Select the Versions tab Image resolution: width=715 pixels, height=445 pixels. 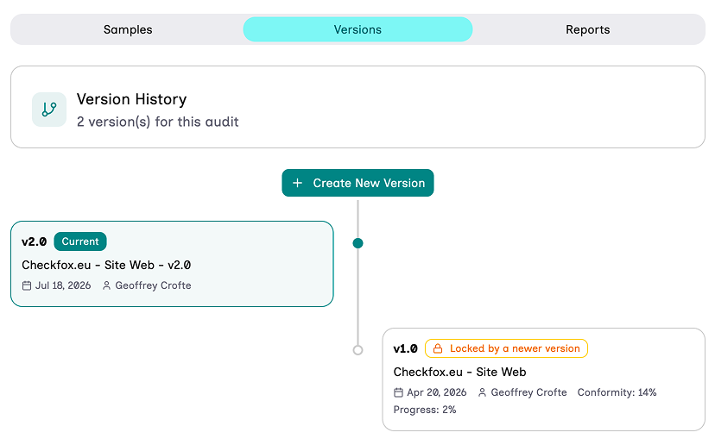357,29
